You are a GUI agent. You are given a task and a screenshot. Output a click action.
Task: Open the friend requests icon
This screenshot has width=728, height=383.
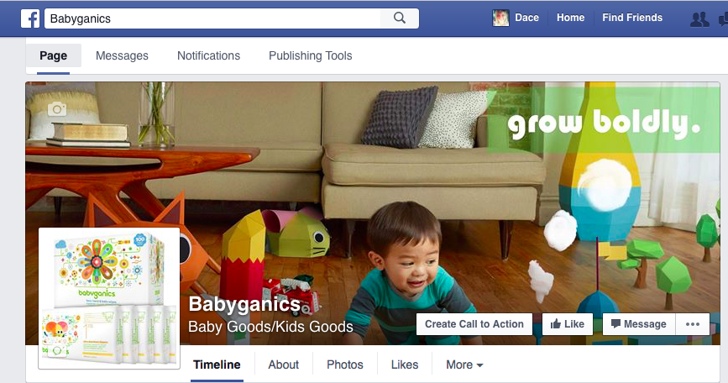tap(699, 19)
